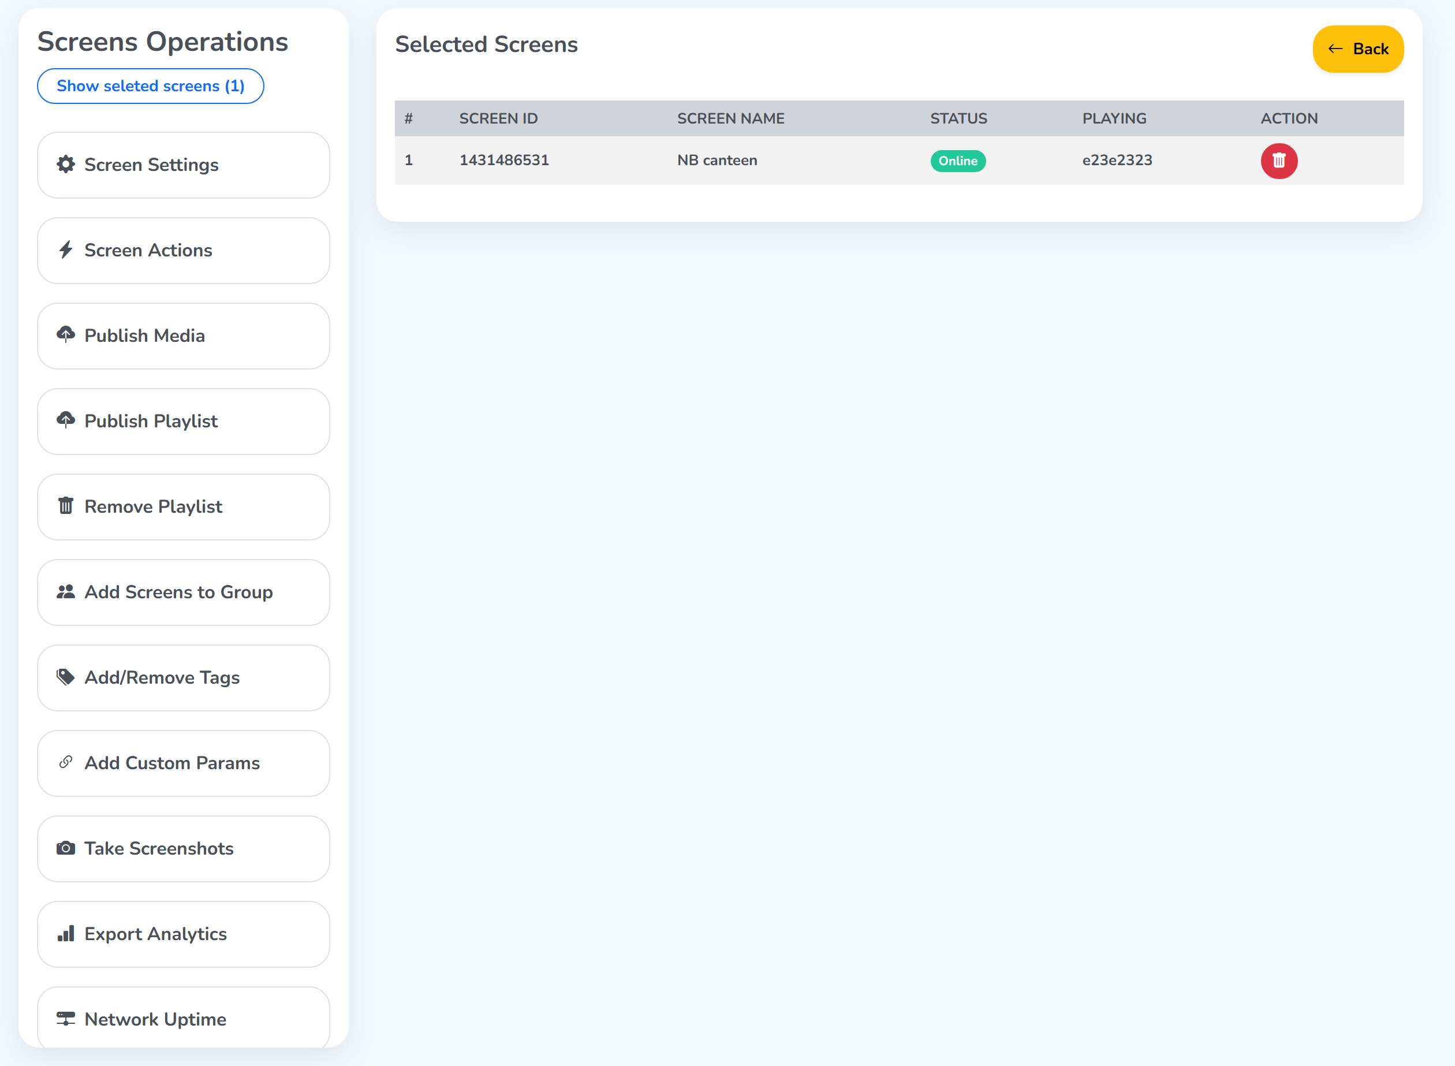This screenshot has width=1455, height=1066.
Task: Click the SCREEN NAME column header
Action: point(730,119)
